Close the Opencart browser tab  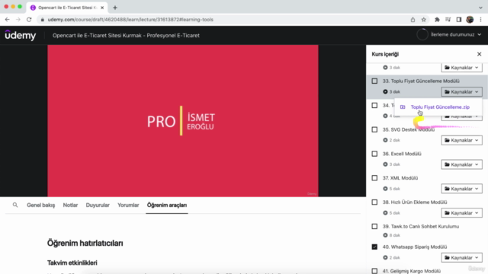[x=102, y=8]
